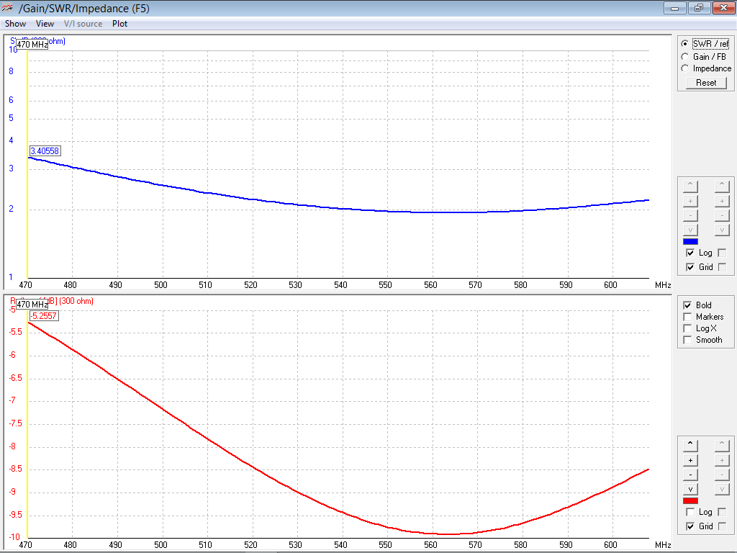Enable the Markers checkbox

(687, 317)
